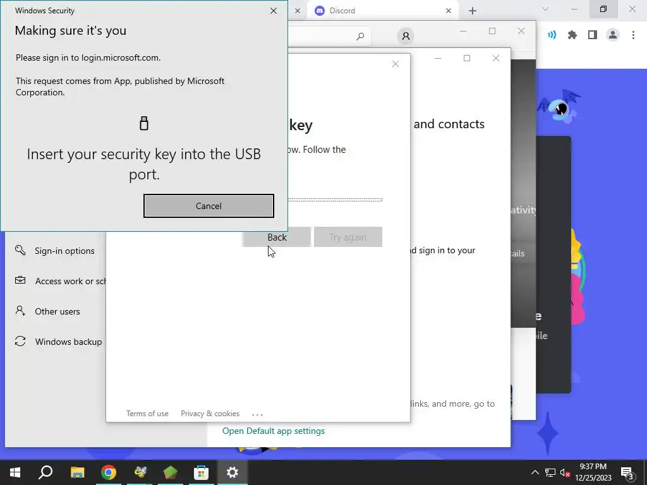Toggle Chrome side panel

coord(593,35)
